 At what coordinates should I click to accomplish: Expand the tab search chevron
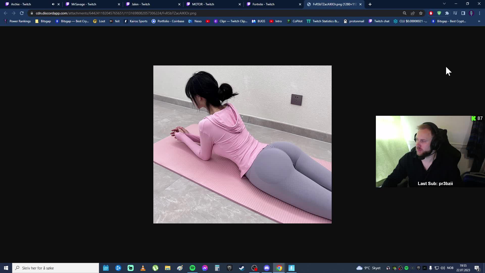444,4
